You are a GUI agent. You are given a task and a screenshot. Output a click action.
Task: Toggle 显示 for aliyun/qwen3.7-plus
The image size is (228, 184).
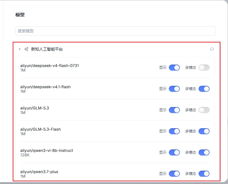coord(174,174)
